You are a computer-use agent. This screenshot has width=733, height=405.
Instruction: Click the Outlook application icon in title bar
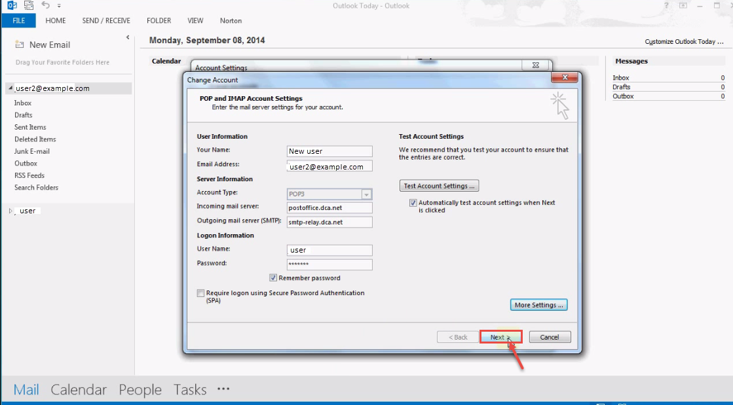click(x=12, y=6)
